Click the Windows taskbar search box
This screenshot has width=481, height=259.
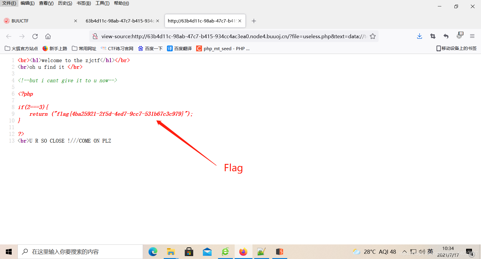point(80,252)
